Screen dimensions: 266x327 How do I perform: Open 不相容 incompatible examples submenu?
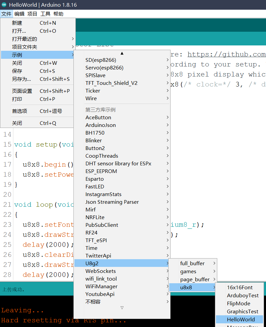click(x=122, y=302)
